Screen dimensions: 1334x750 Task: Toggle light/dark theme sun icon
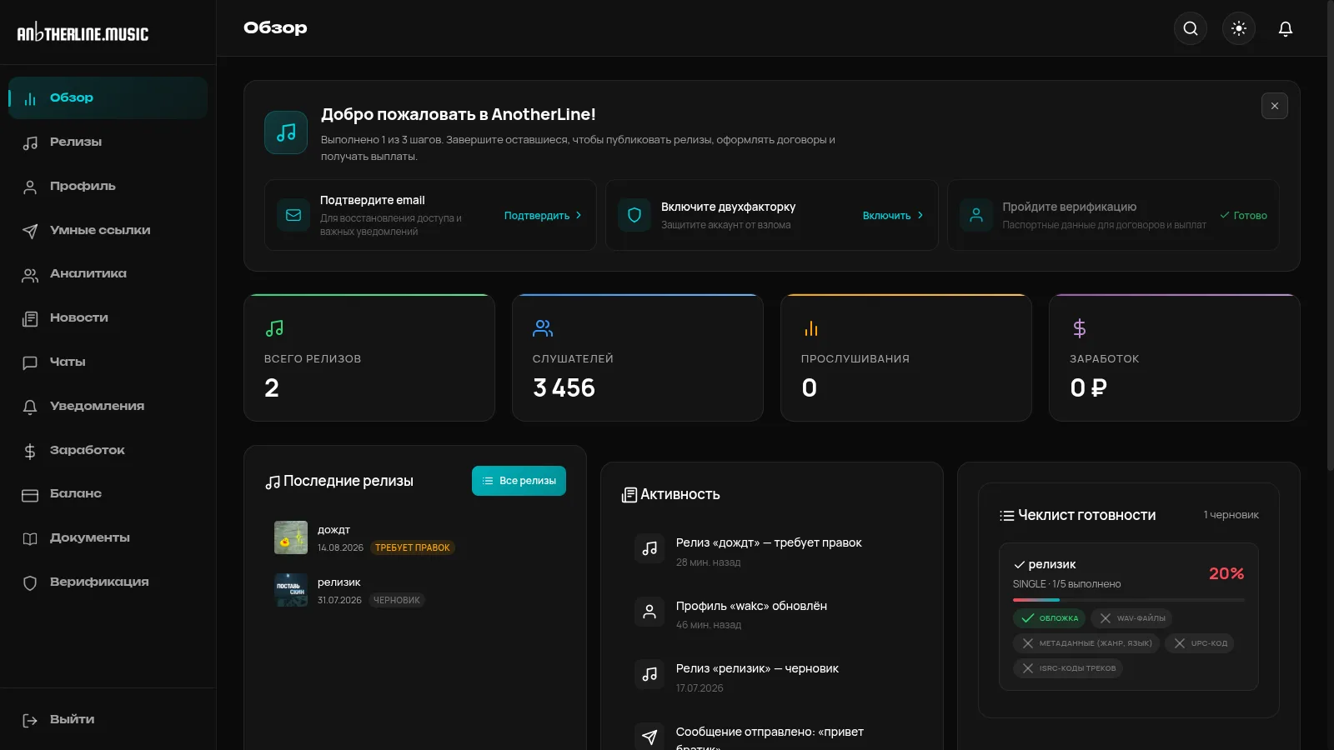(x=1239, y=28)
